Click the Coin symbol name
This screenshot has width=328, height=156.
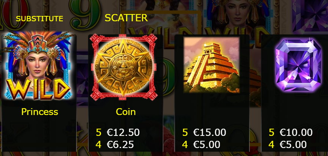pos(126,112)
